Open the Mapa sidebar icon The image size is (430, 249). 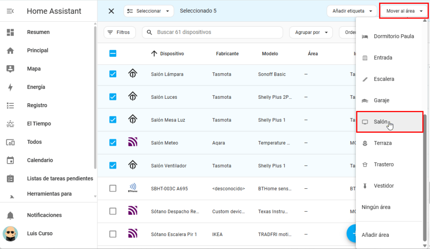(x=10, y=69)
